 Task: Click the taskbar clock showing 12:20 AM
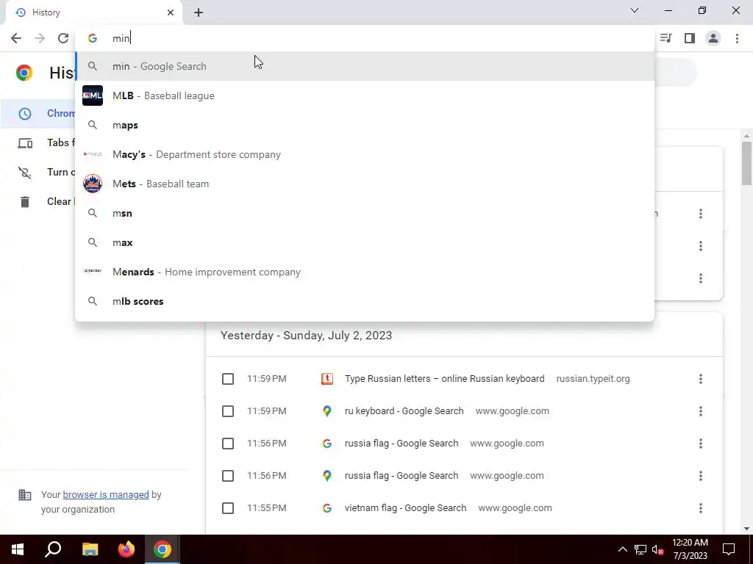click(x=690, y=549)
